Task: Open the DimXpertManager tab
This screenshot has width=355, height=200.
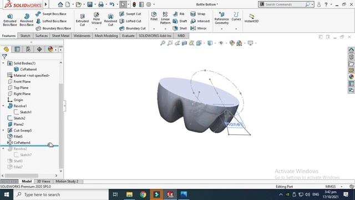Action: [x=39, y=49]
